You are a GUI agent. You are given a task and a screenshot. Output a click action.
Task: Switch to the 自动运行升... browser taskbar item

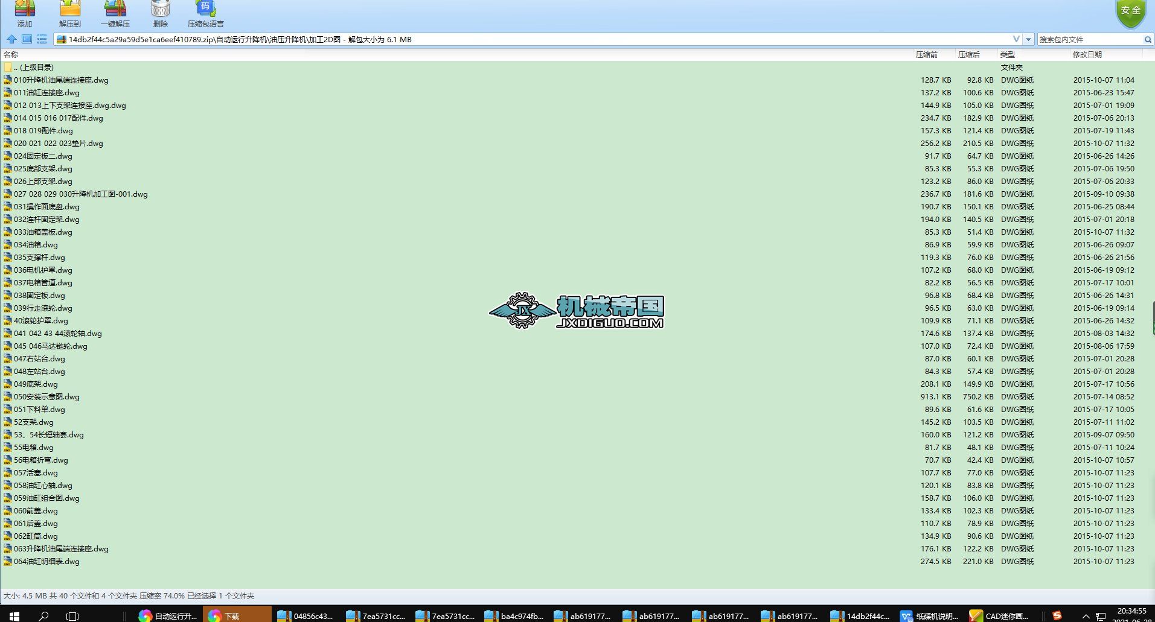pos(168,616)
